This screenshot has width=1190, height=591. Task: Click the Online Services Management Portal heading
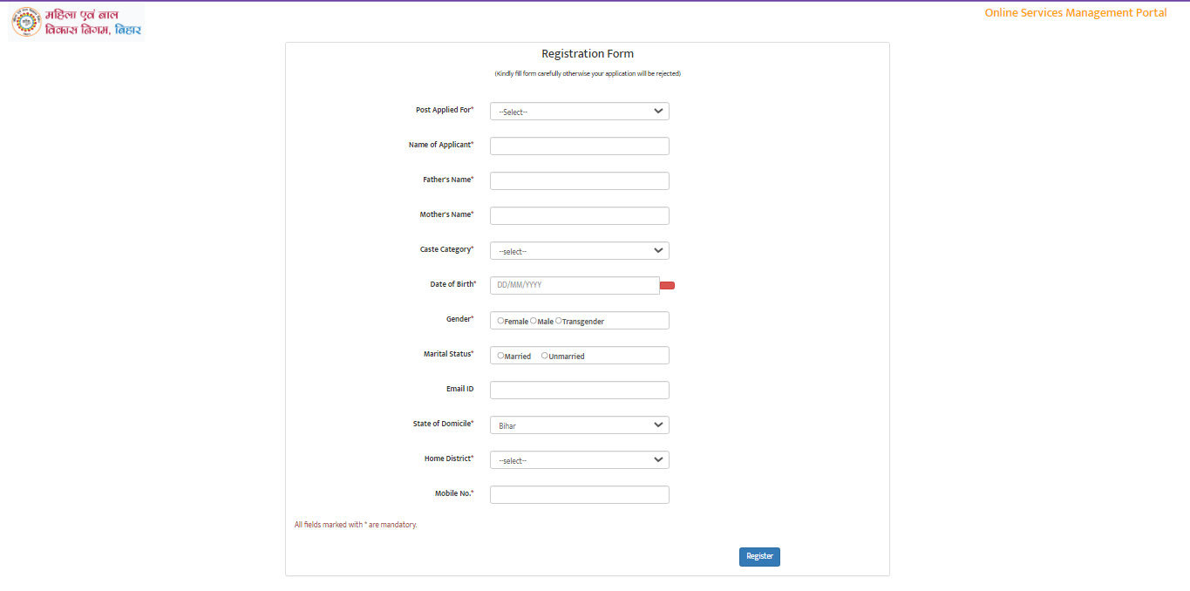pyautogui.click(x=1075, y=13)
